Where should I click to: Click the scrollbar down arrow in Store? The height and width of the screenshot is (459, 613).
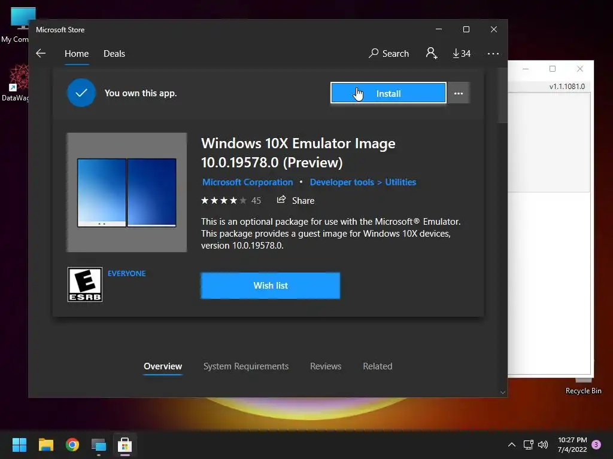point(503,392)
